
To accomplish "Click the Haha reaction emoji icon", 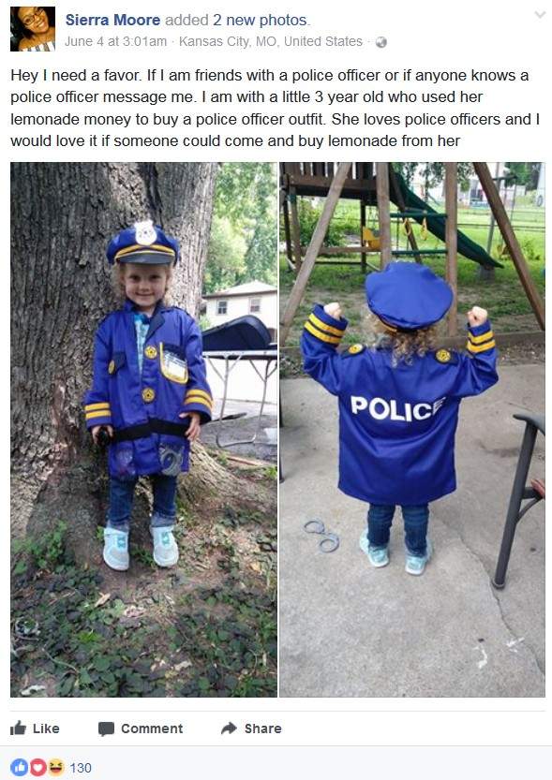I will pyautogui.click(x=55, y=768).
